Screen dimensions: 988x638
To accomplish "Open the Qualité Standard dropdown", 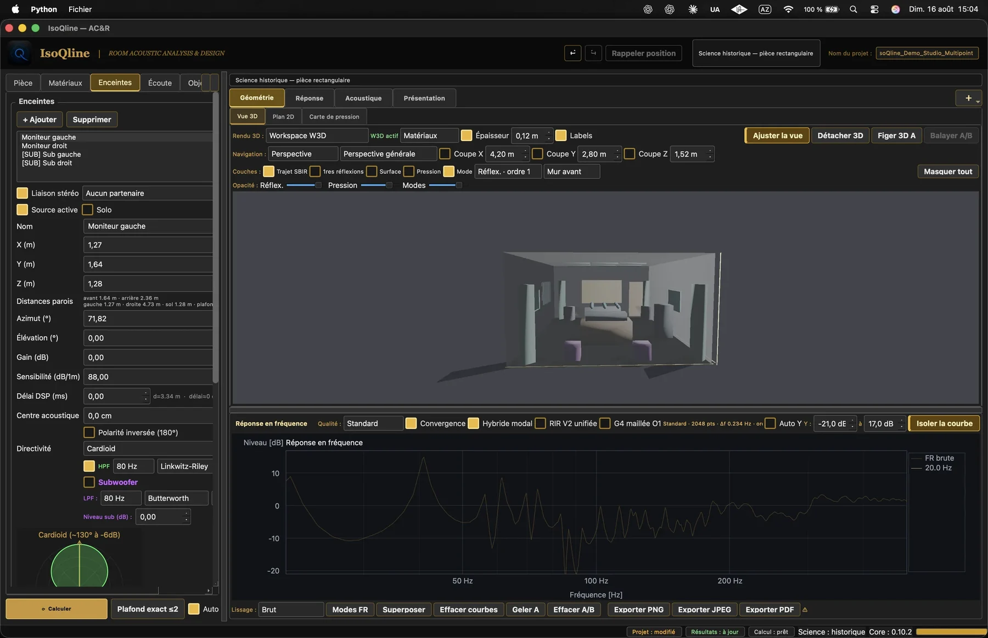I will [373, 424].
